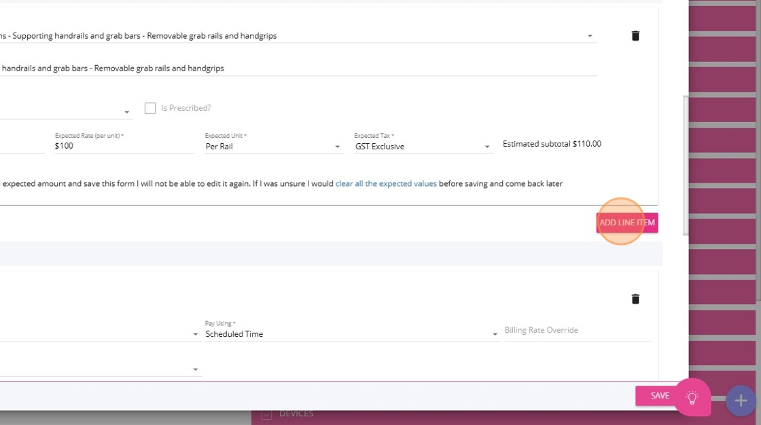Open the lightbulb tips button
The height and width of the screenshot is (425, 761).
tap(692, 397)
